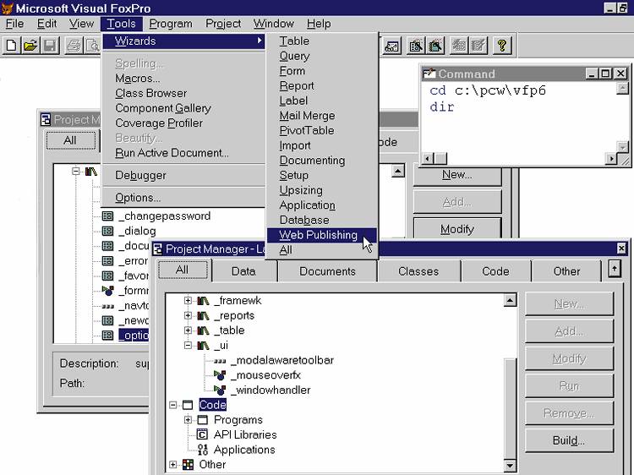This screenshot has height=475, width=634.
Task: Click Modify button in back Project Manager
Action: pyautogui.click(x=457, y=229)
